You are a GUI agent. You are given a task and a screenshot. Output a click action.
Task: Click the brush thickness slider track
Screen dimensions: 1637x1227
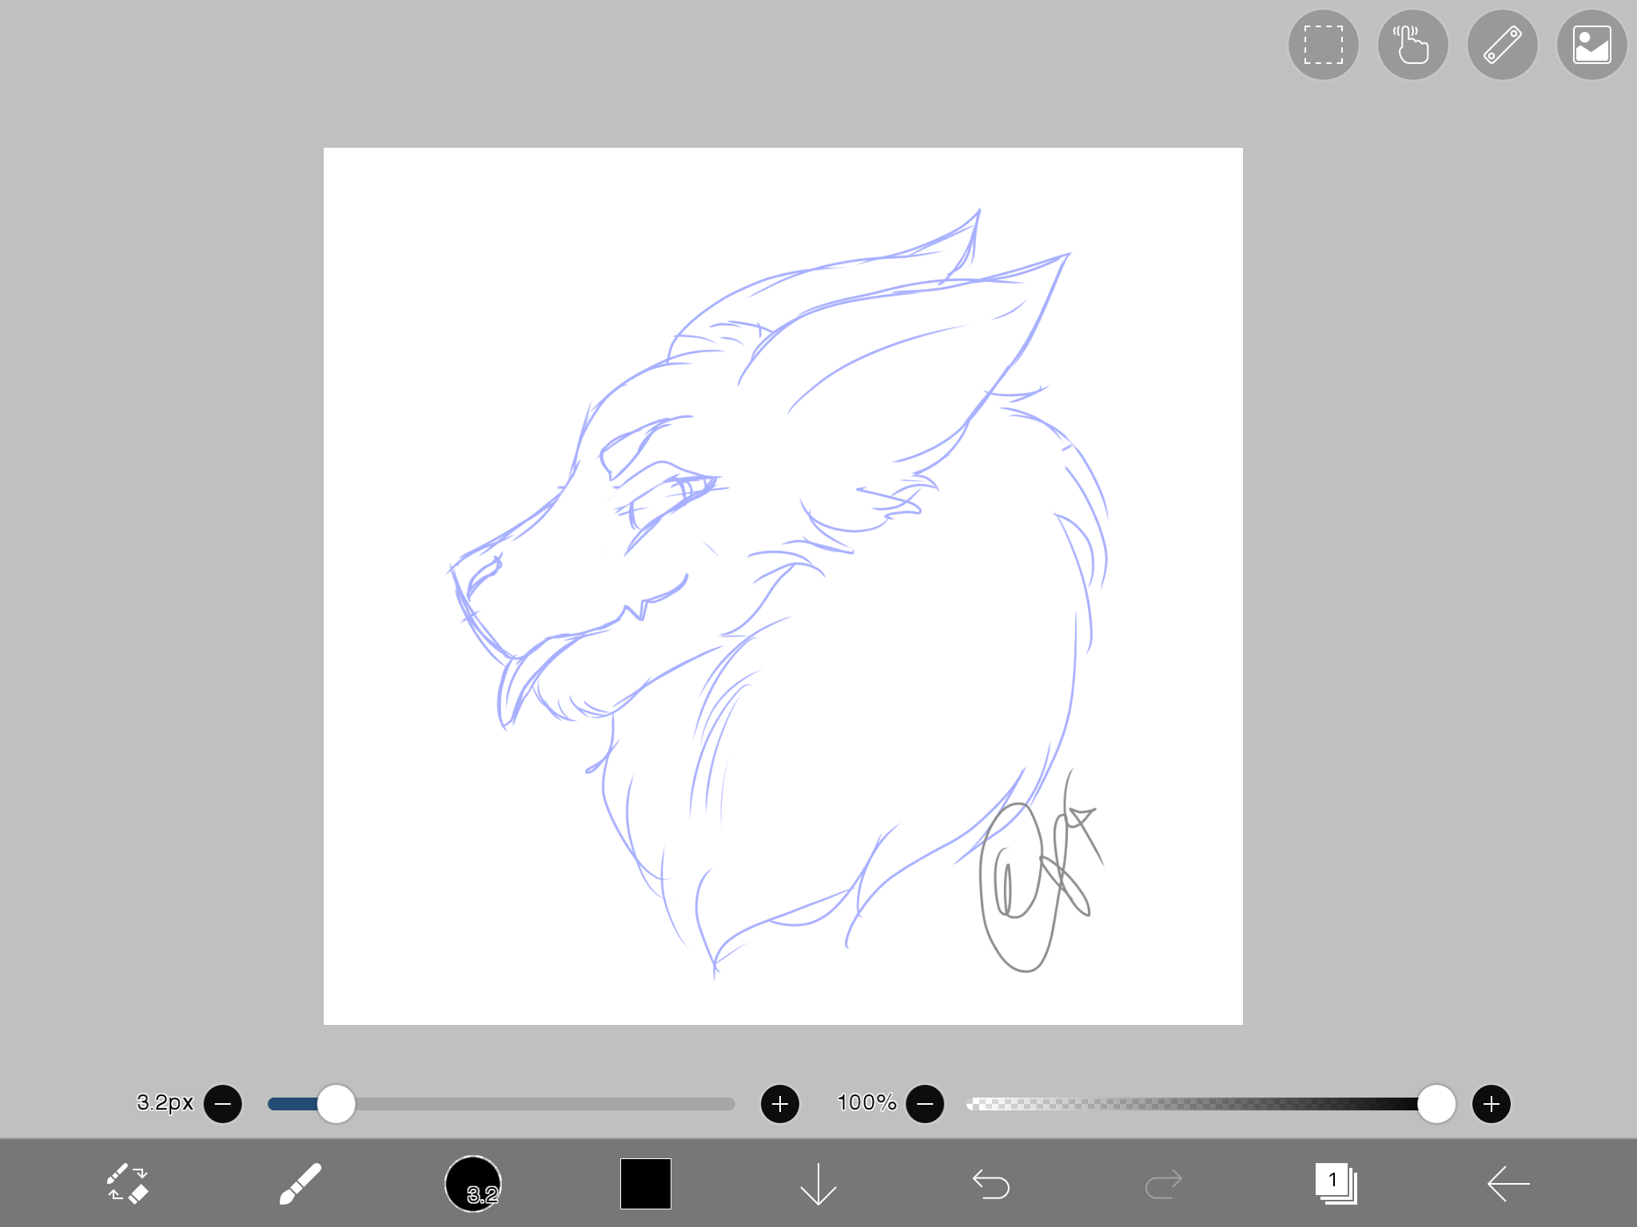(501, 1104)
